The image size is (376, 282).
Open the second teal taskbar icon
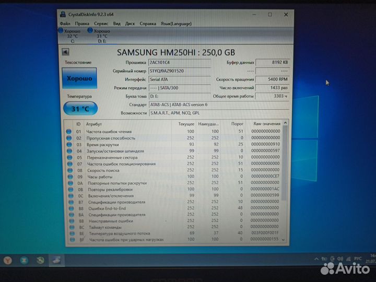(x=24, y=260)
